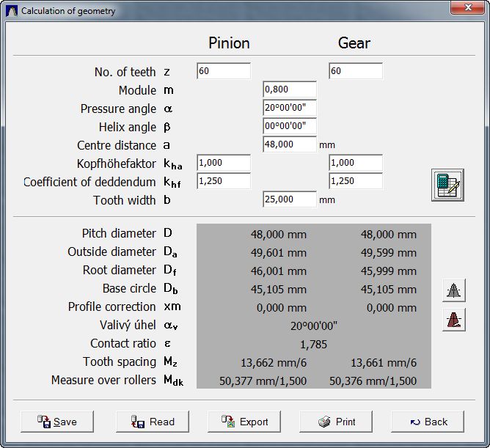
Task: Select the Gear number of teeth field
Action: 355,71
